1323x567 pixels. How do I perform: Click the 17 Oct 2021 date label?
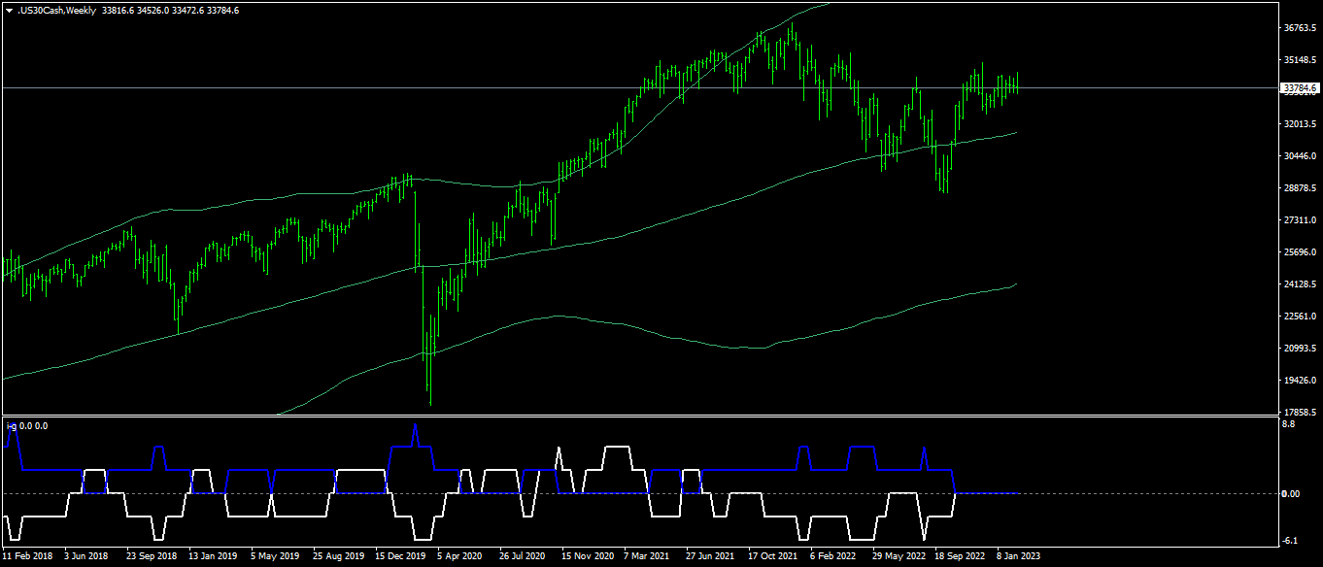point(772,557)
